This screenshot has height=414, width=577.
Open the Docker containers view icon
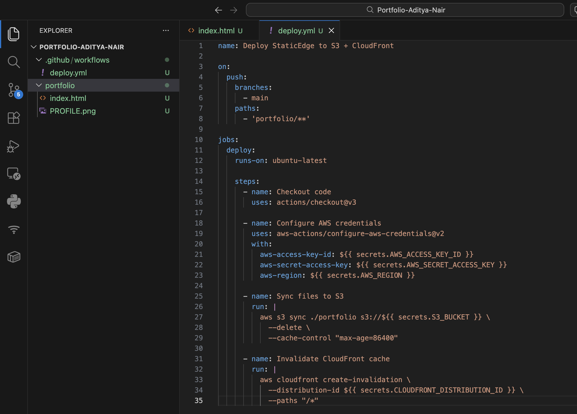tap(14, 257)
